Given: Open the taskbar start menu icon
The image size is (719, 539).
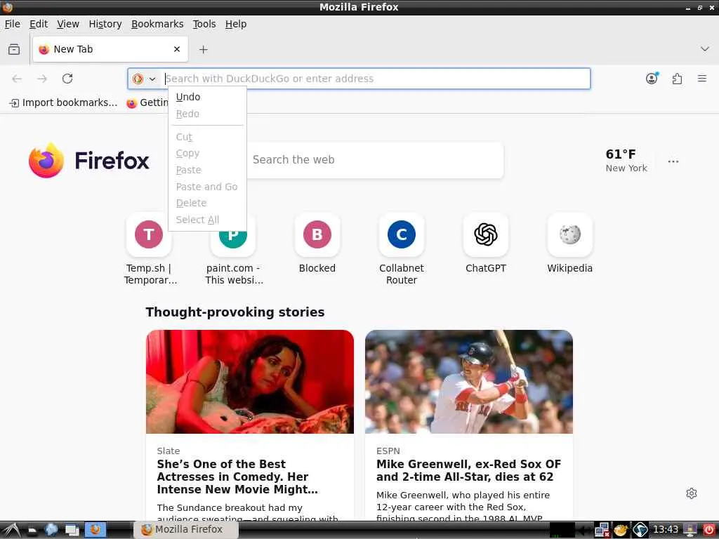Looking at the screenshot, I should tap(11, 530).
